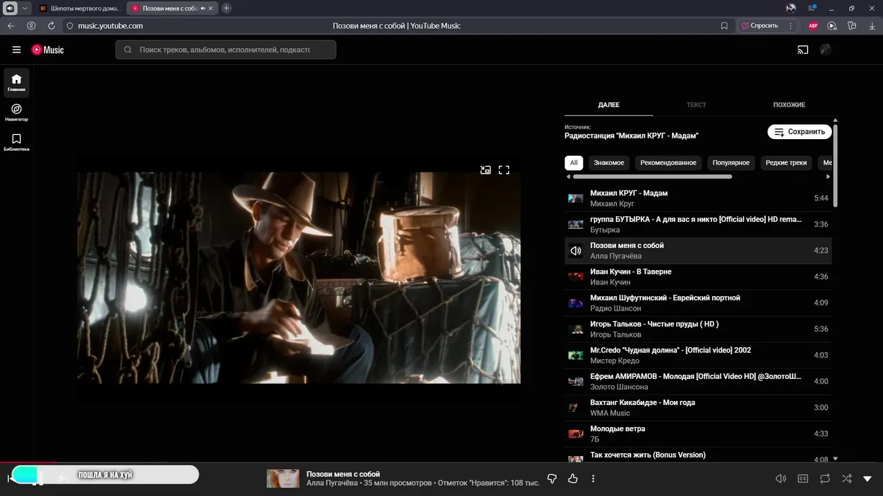883x496 pixels.
Task: Open the browser media playback control icon
Action: 832,25
